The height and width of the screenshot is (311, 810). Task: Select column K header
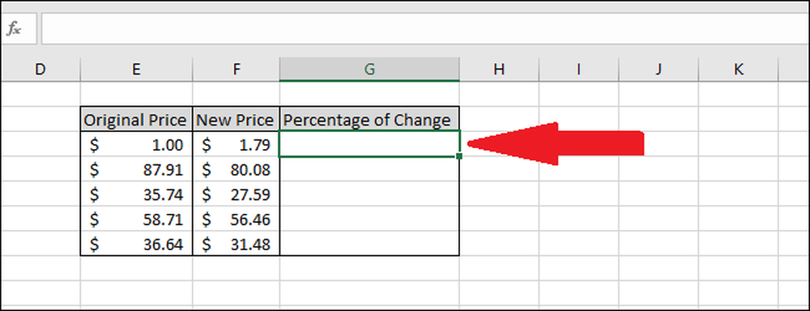(x=738, y=69)
